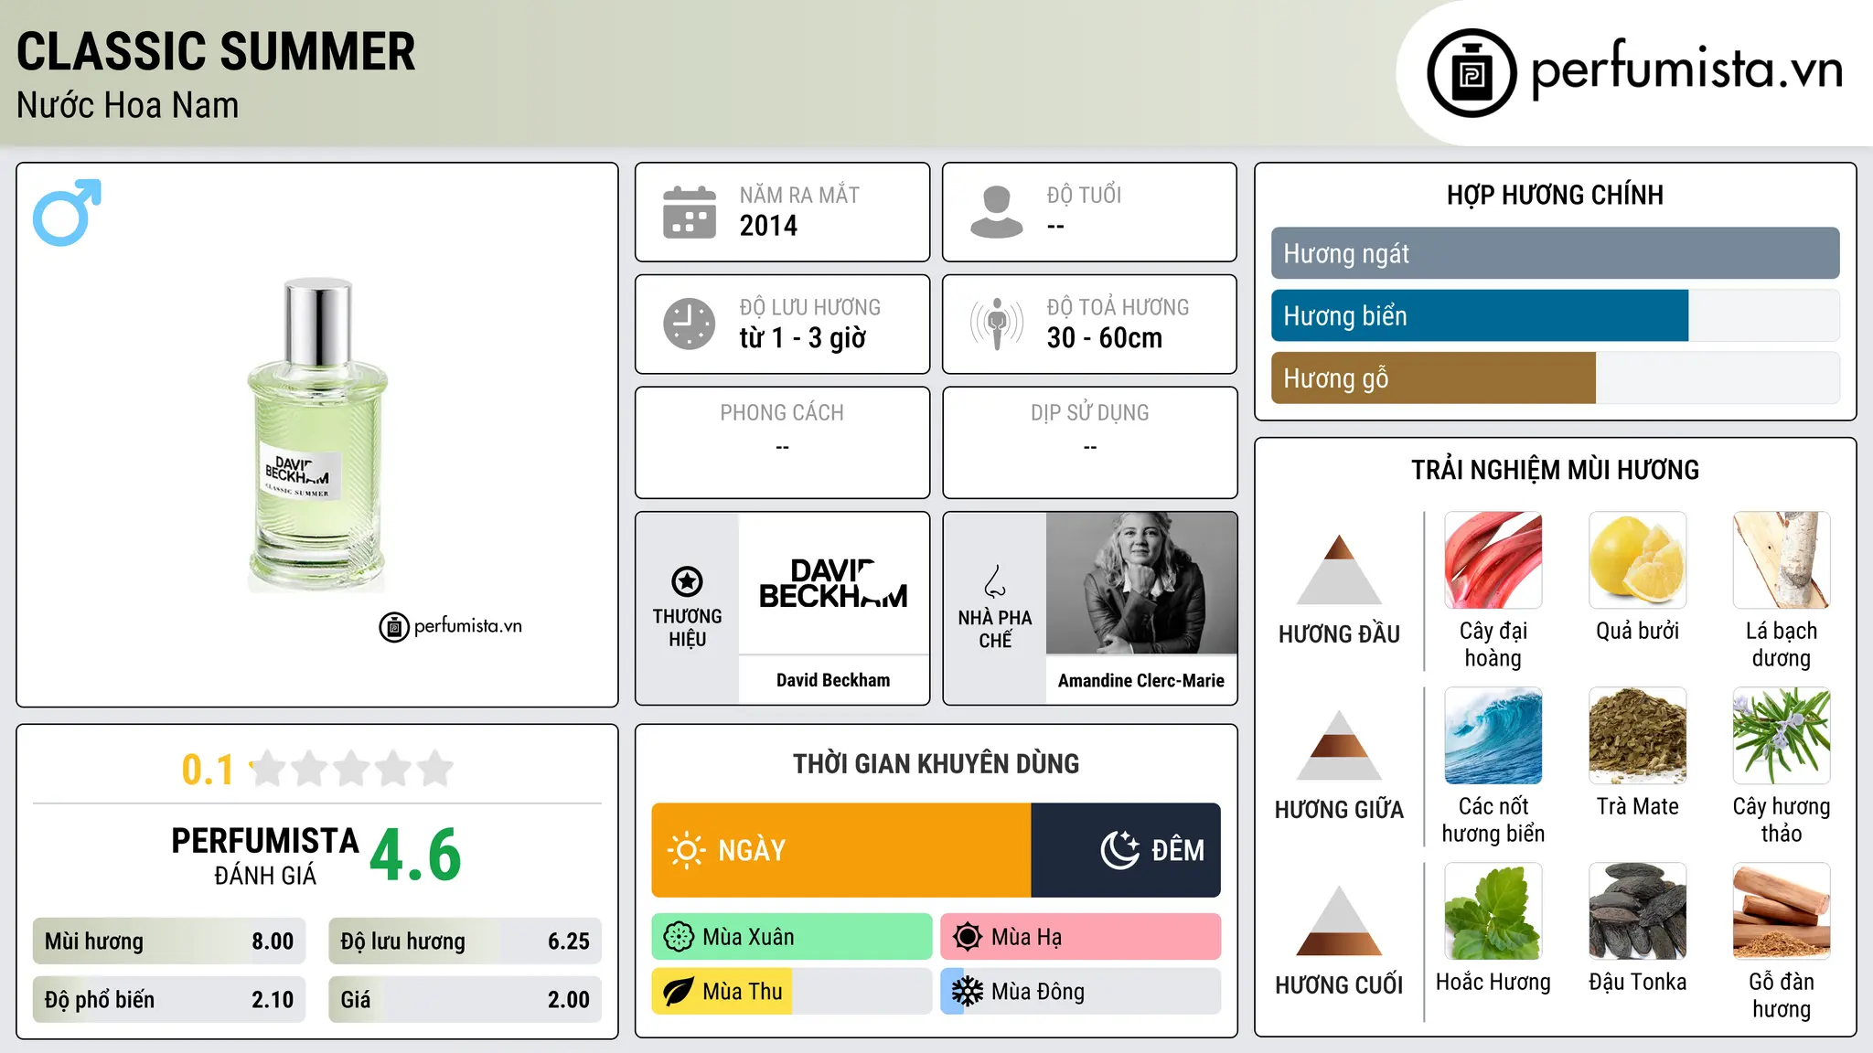This screenshot has width=1873, height=1053.
Task: Click the moon icon in the ĐÊM bar
Action: [1119, 850]
